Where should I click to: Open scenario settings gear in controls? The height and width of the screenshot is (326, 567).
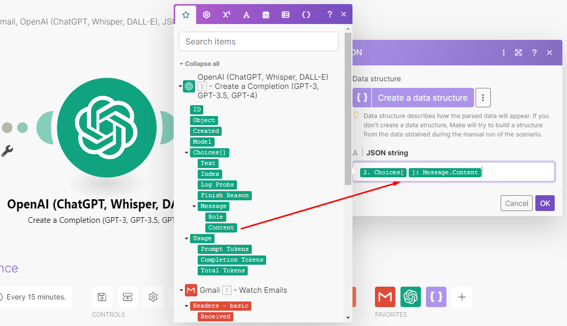[x=153, y=297]
